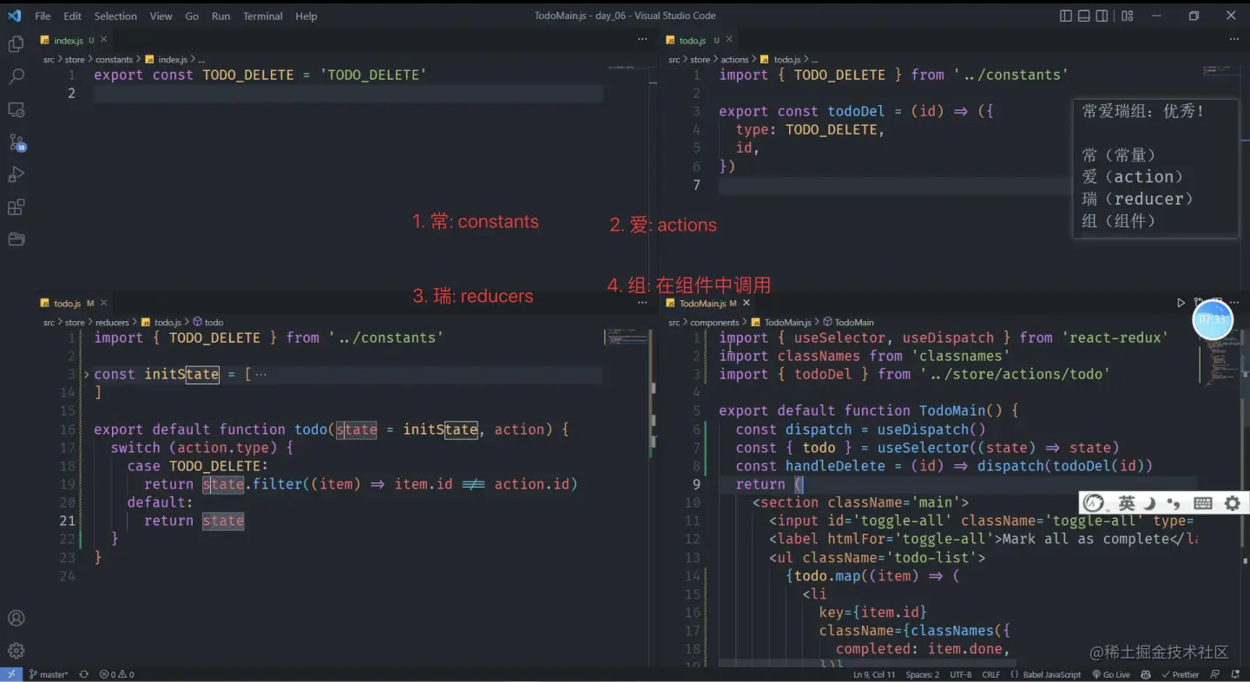The image size is (1250, 682).
Task: Toggle IME between Chinese and English (英)
Action: [x=1127, y=503]
